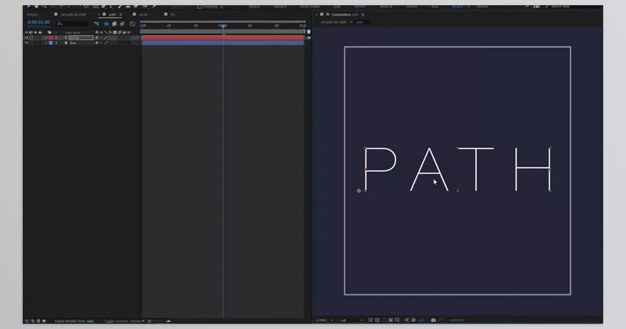The image size is (626, 329).
Task: Toggle the video eye column header
Action: coord(26,33)
